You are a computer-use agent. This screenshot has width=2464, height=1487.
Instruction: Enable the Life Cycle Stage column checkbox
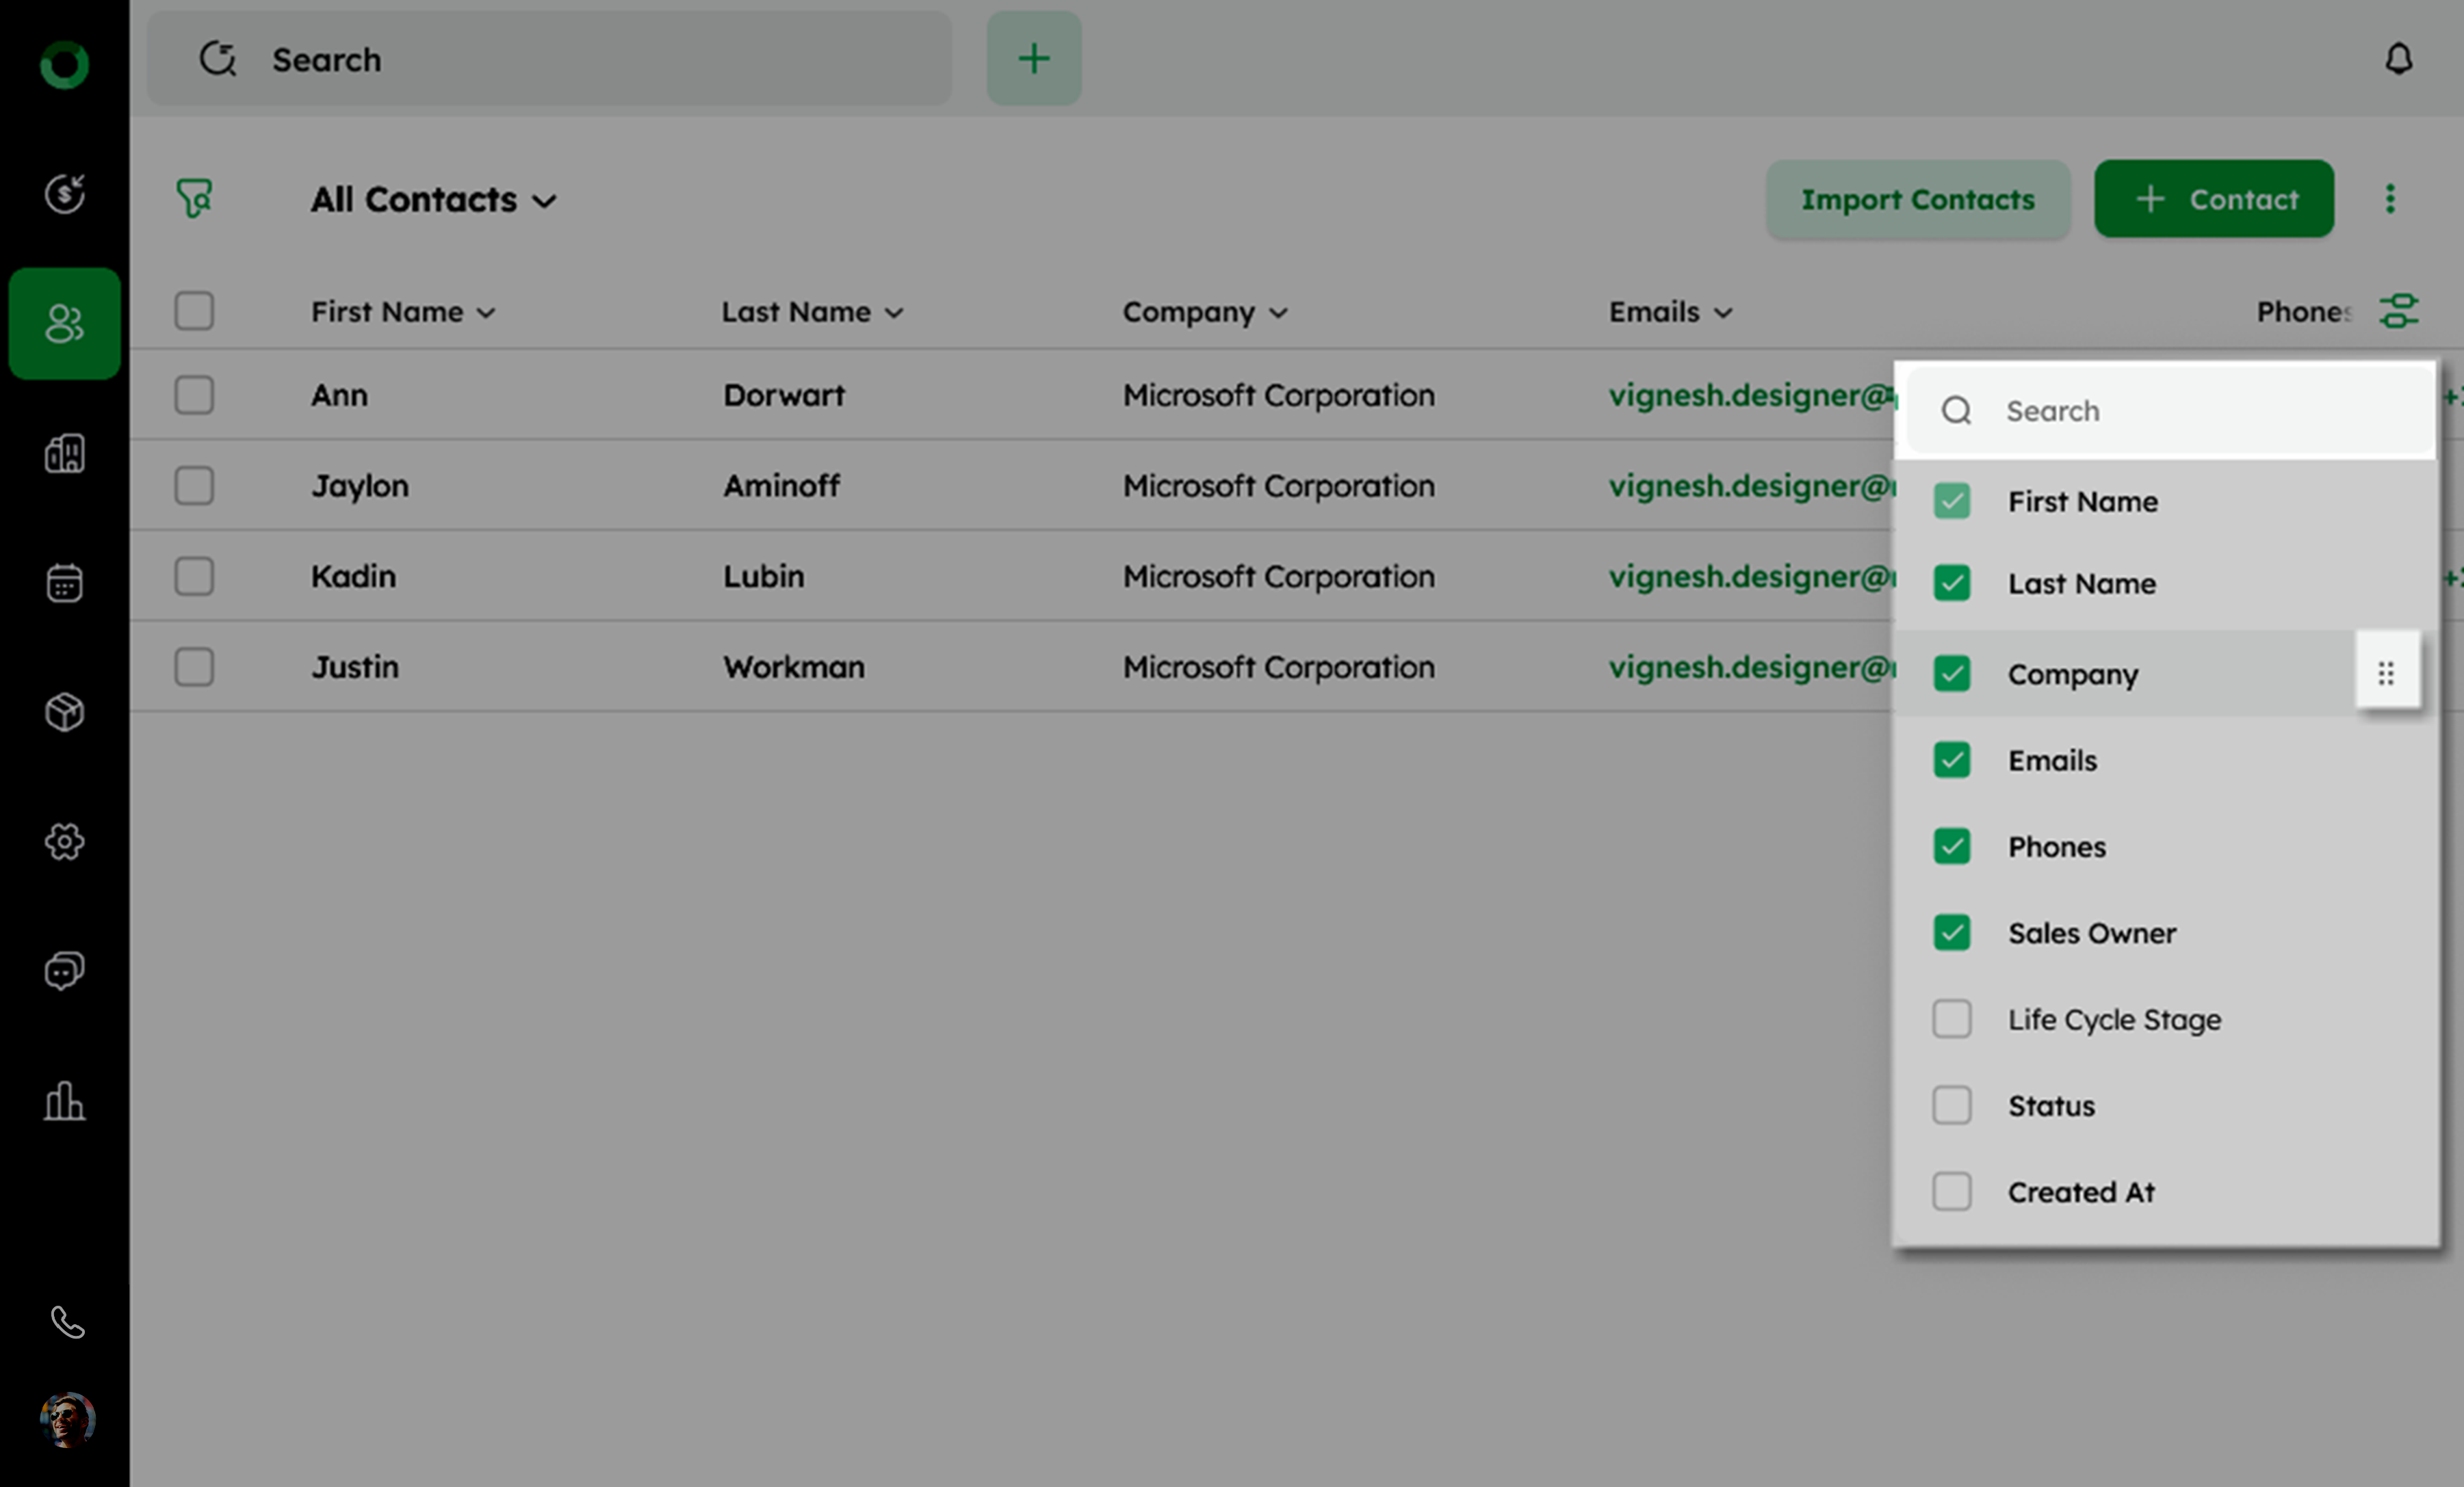[x=1951, y=1018]
